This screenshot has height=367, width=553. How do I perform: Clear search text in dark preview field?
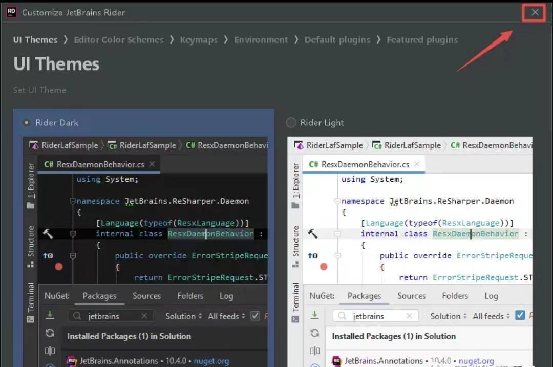coord(144,316)
